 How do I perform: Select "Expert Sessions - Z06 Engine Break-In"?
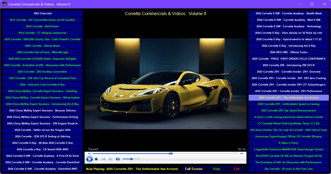click(42, 124)
